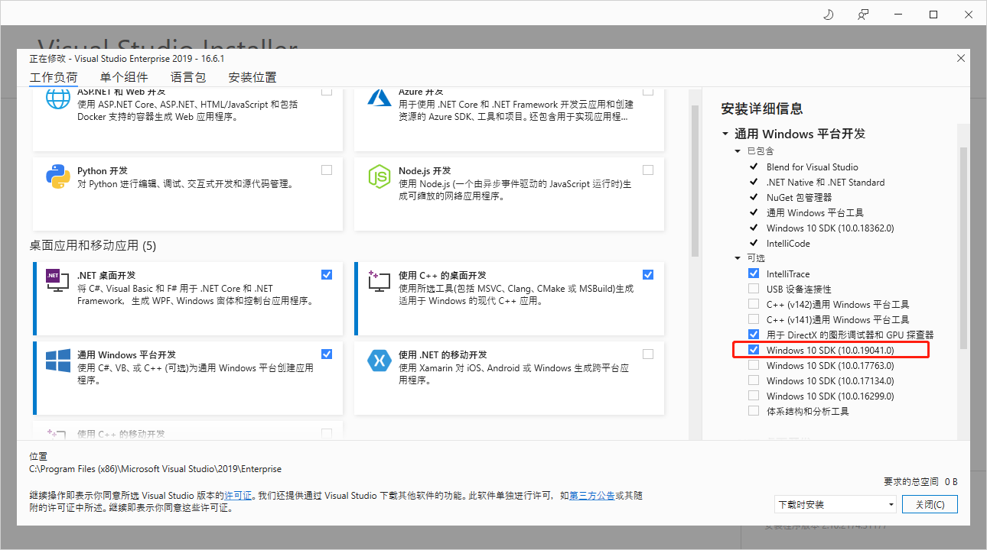Image resolution: width=987 pixels, height=550 pixels.
Task: Toggle 用于 DirectX 的图形调试器 checkbox
Action: coord(754,335)
